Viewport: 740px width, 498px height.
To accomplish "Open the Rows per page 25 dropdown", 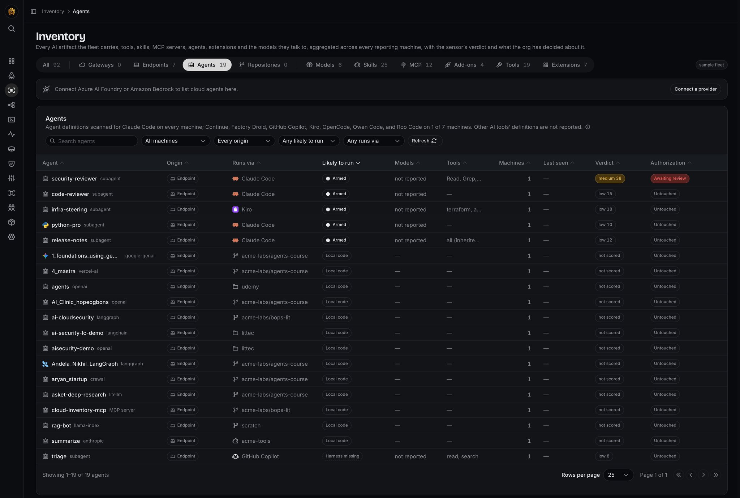I will tap(618, 475).
